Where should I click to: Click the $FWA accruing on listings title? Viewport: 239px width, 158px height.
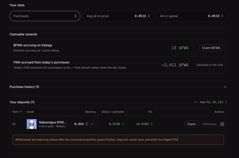pyautogui.click(x=33, y=45)
